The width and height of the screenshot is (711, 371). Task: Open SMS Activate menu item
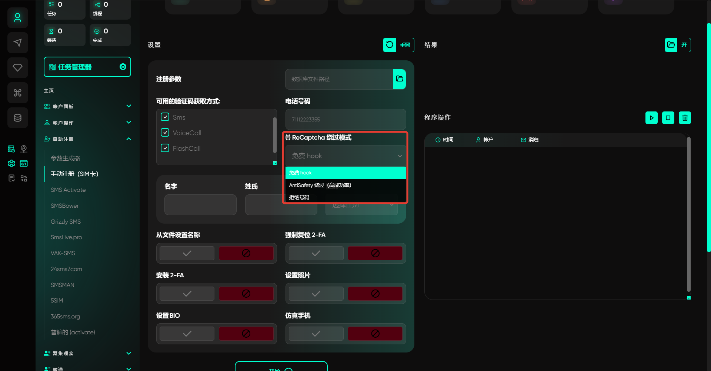tap(68, 190)
